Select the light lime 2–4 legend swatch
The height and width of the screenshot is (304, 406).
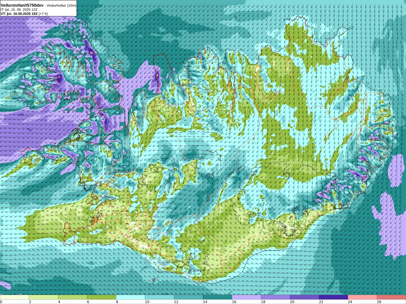coord(43,297)
